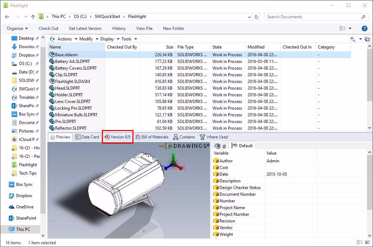Click the Battery AA.SLDPRT part icon
The height and width of the screenshot is (247, 373).
pyautogui.click(x=52, y=61)
